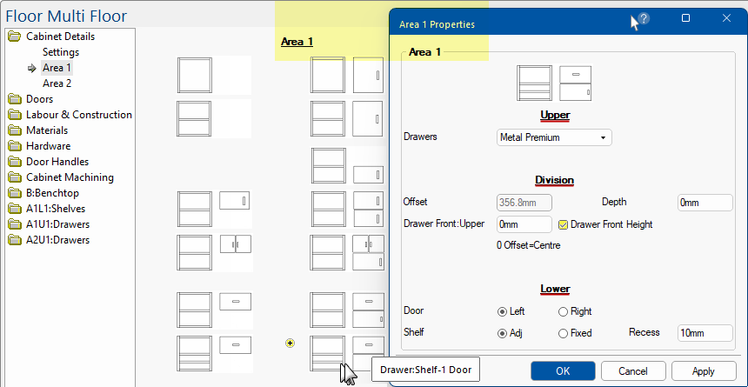The width and height of the screenshot is (748, 387).
Task: Click the underlined Area 1 heading in main pane
Action: [x=297, y=42]
